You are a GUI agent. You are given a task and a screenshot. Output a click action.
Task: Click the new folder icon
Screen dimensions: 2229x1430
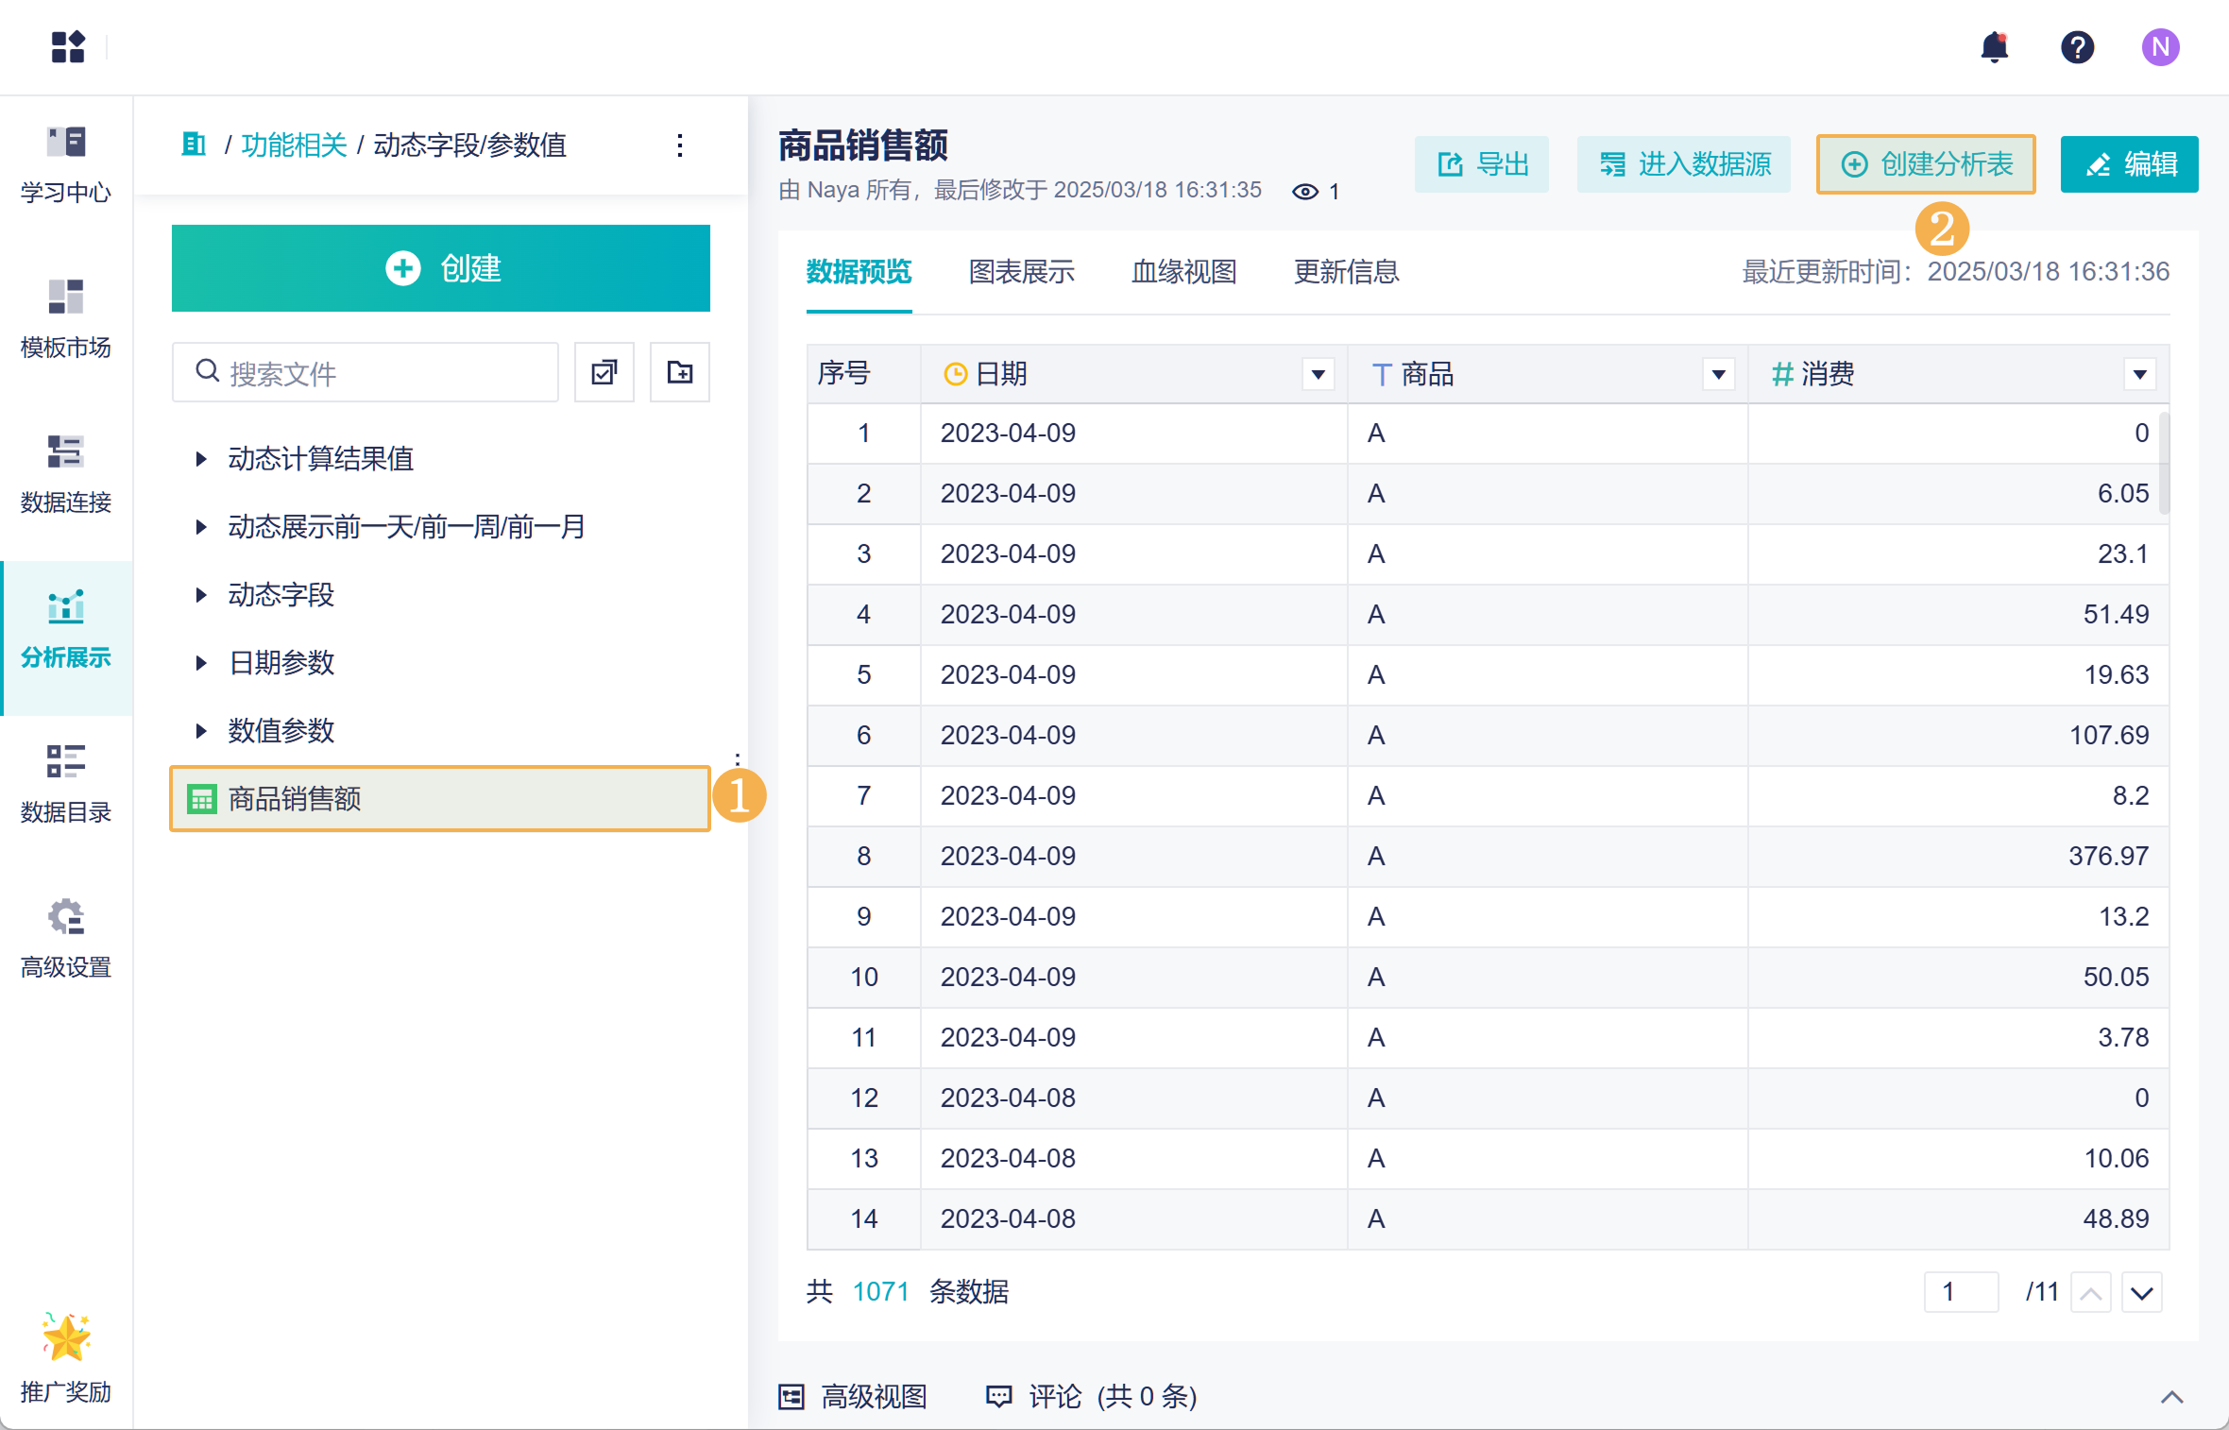[679, 372]
